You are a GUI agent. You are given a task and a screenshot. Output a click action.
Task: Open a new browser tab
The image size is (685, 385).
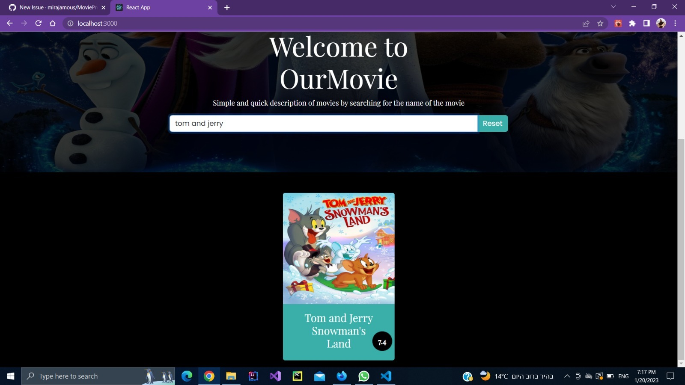coord(227,7)
